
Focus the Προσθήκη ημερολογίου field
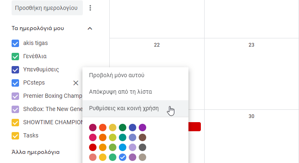(47, 8)
